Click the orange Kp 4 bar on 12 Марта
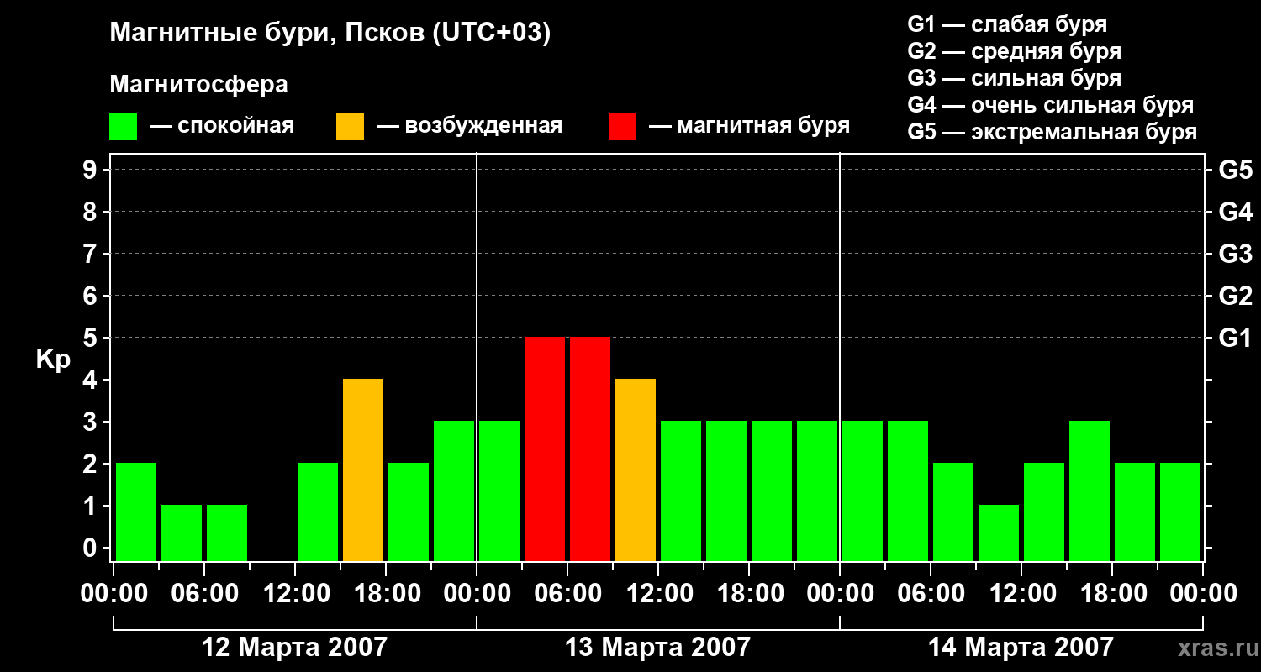 (x=363, y=470)
